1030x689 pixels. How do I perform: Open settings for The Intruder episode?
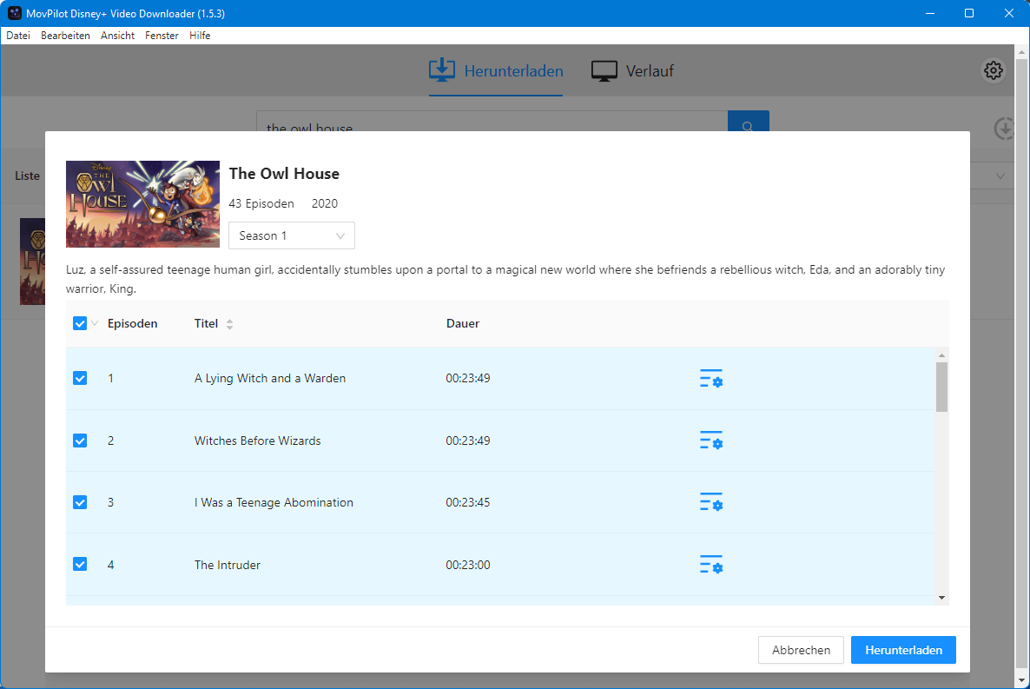tap(711, 565)
